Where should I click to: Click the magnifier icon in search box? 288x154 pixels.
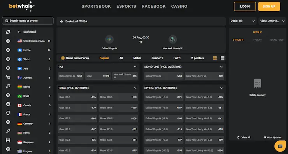click(7, 21)
